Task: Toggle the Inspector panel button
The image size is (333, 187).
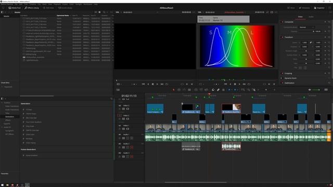Action: click(319, 8)
